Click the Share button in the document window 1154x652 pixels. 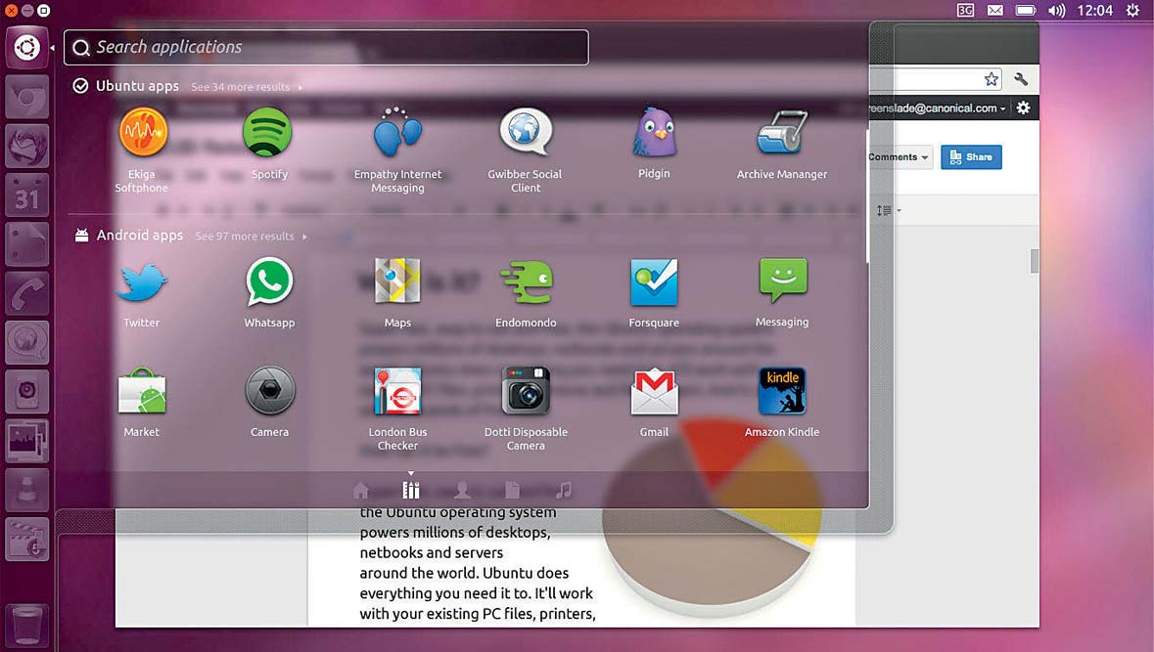(972, 156)
